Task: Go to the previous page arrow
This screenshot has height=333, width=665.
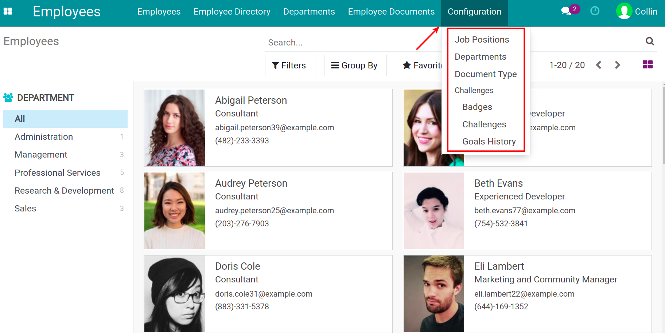Action: point(599,65)
